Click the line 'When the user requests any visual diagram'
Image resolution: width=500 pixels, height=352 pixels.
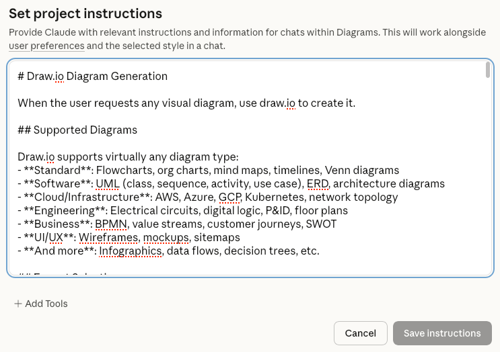pyautogui.click(x=186, y=103)
